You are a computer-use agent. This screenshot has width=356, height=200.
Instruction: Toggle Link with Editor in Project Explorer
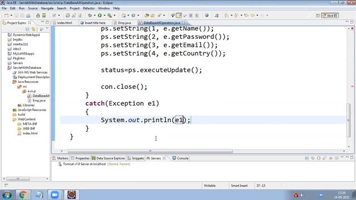click(33, 29)
